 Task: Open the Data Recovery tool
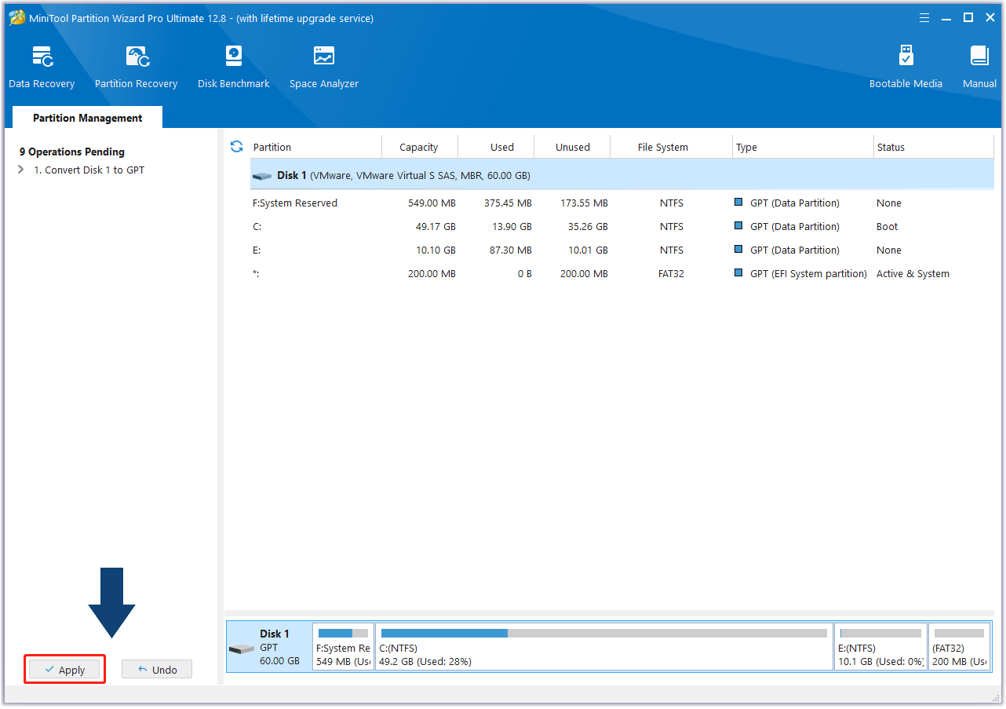click(42, 67)
